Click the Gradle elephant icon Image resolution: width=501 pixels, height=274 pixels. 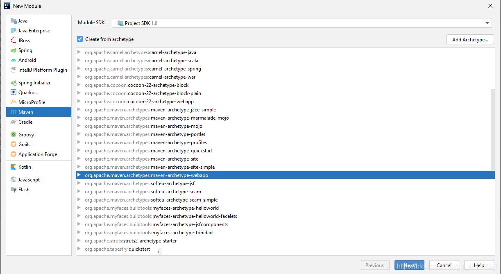tap(14, 122)
